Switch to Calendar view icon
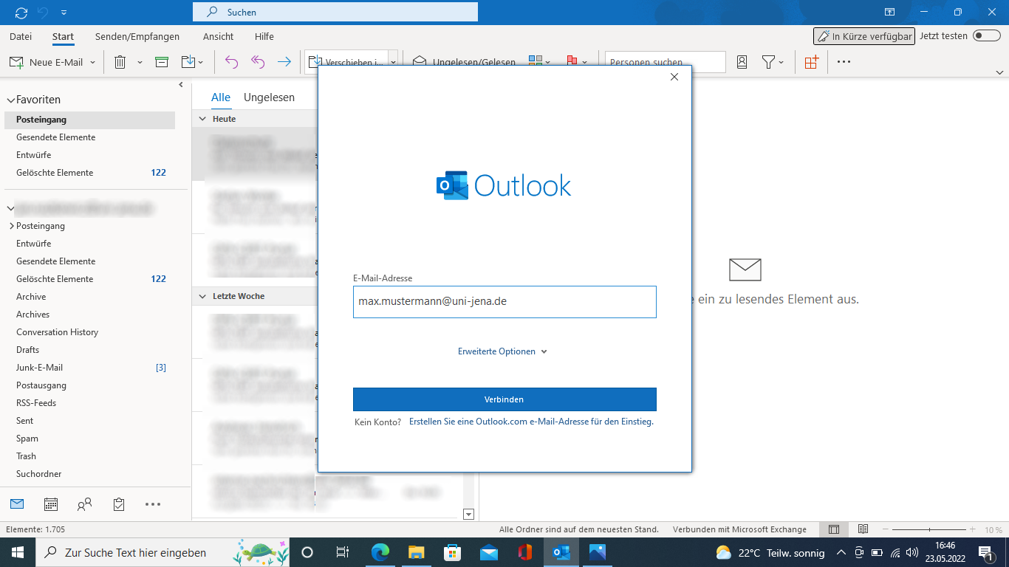 [51, 504]
